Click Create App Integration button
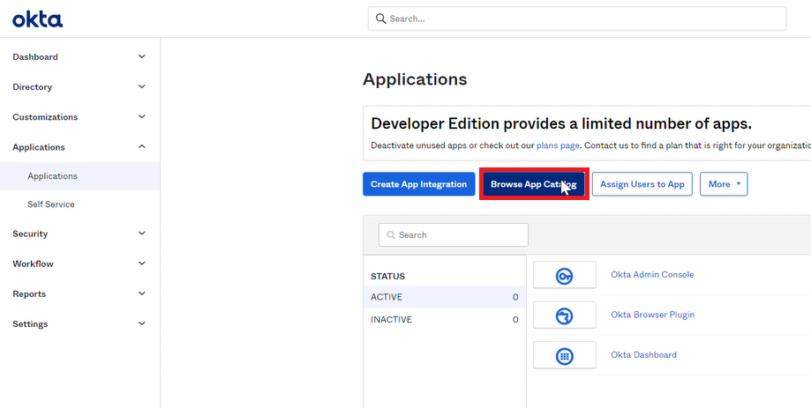This screenshot has height=408, width=811. point(419,184)
